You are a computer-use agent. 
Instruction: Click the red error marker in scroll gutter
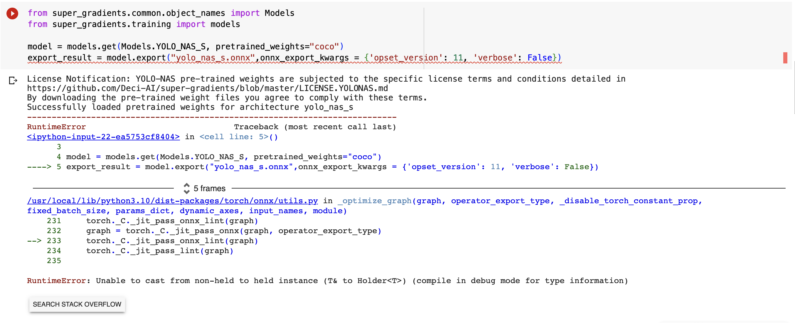coord(785,58)
